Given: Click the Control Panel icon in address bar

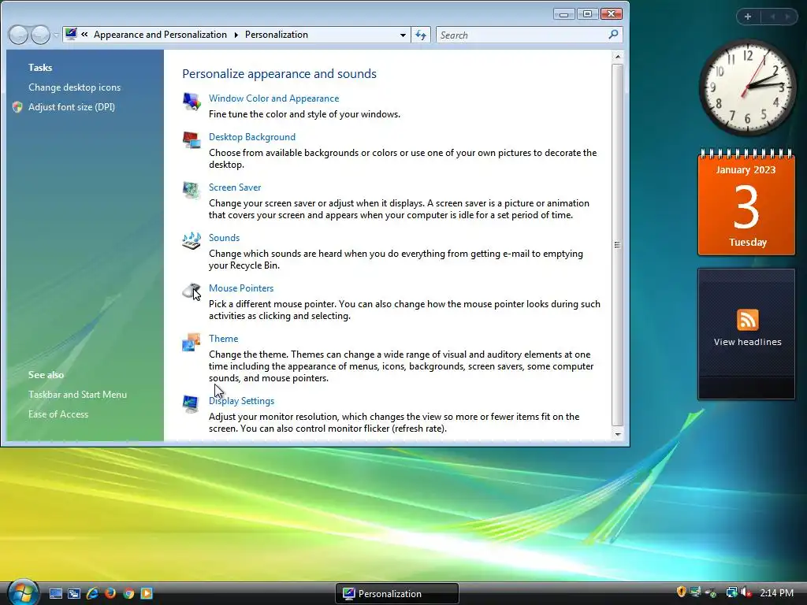Looking at the screenshot, I should click(x=71, y=35).
